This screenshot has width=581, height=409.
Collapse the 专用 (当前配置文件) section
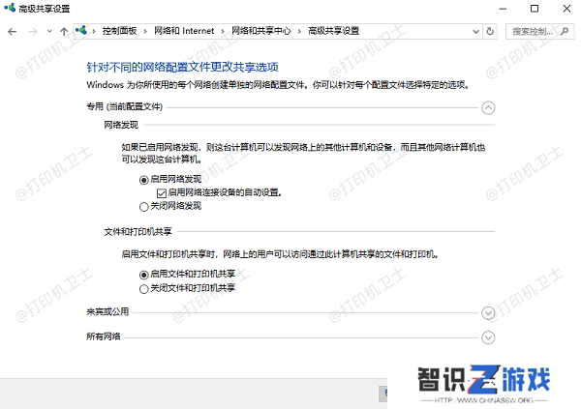488,107
